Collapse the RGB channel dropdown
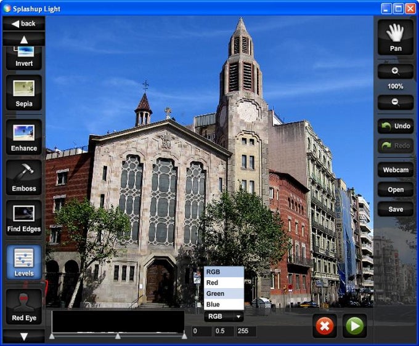 224,316
